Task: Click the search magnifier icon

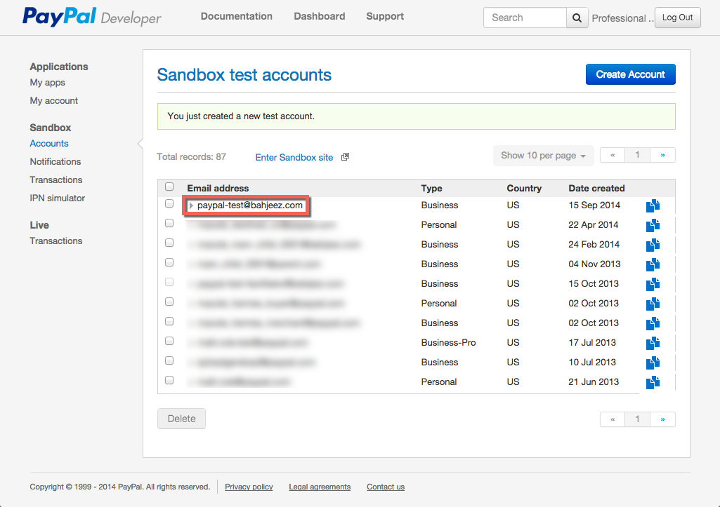Action: tap(577, 18)
